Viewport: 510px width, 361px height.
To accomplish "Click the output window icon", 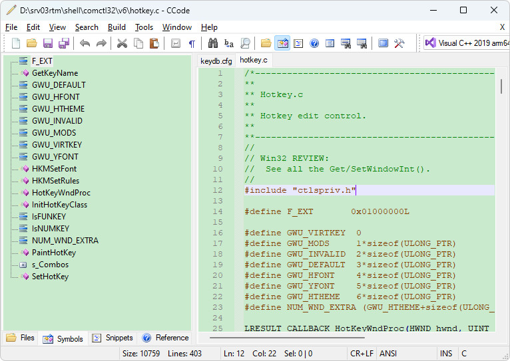I will point(330,43).
